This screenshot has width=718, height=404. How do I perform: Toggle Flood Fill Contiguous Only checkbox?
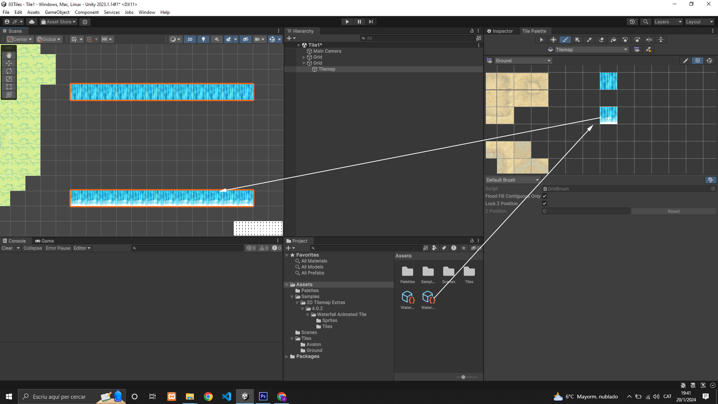click(544, 196)
